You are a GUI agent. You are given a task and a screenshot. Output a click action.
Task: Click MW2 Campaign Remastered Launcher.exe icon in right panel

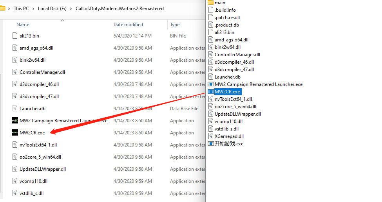point(211,84)
